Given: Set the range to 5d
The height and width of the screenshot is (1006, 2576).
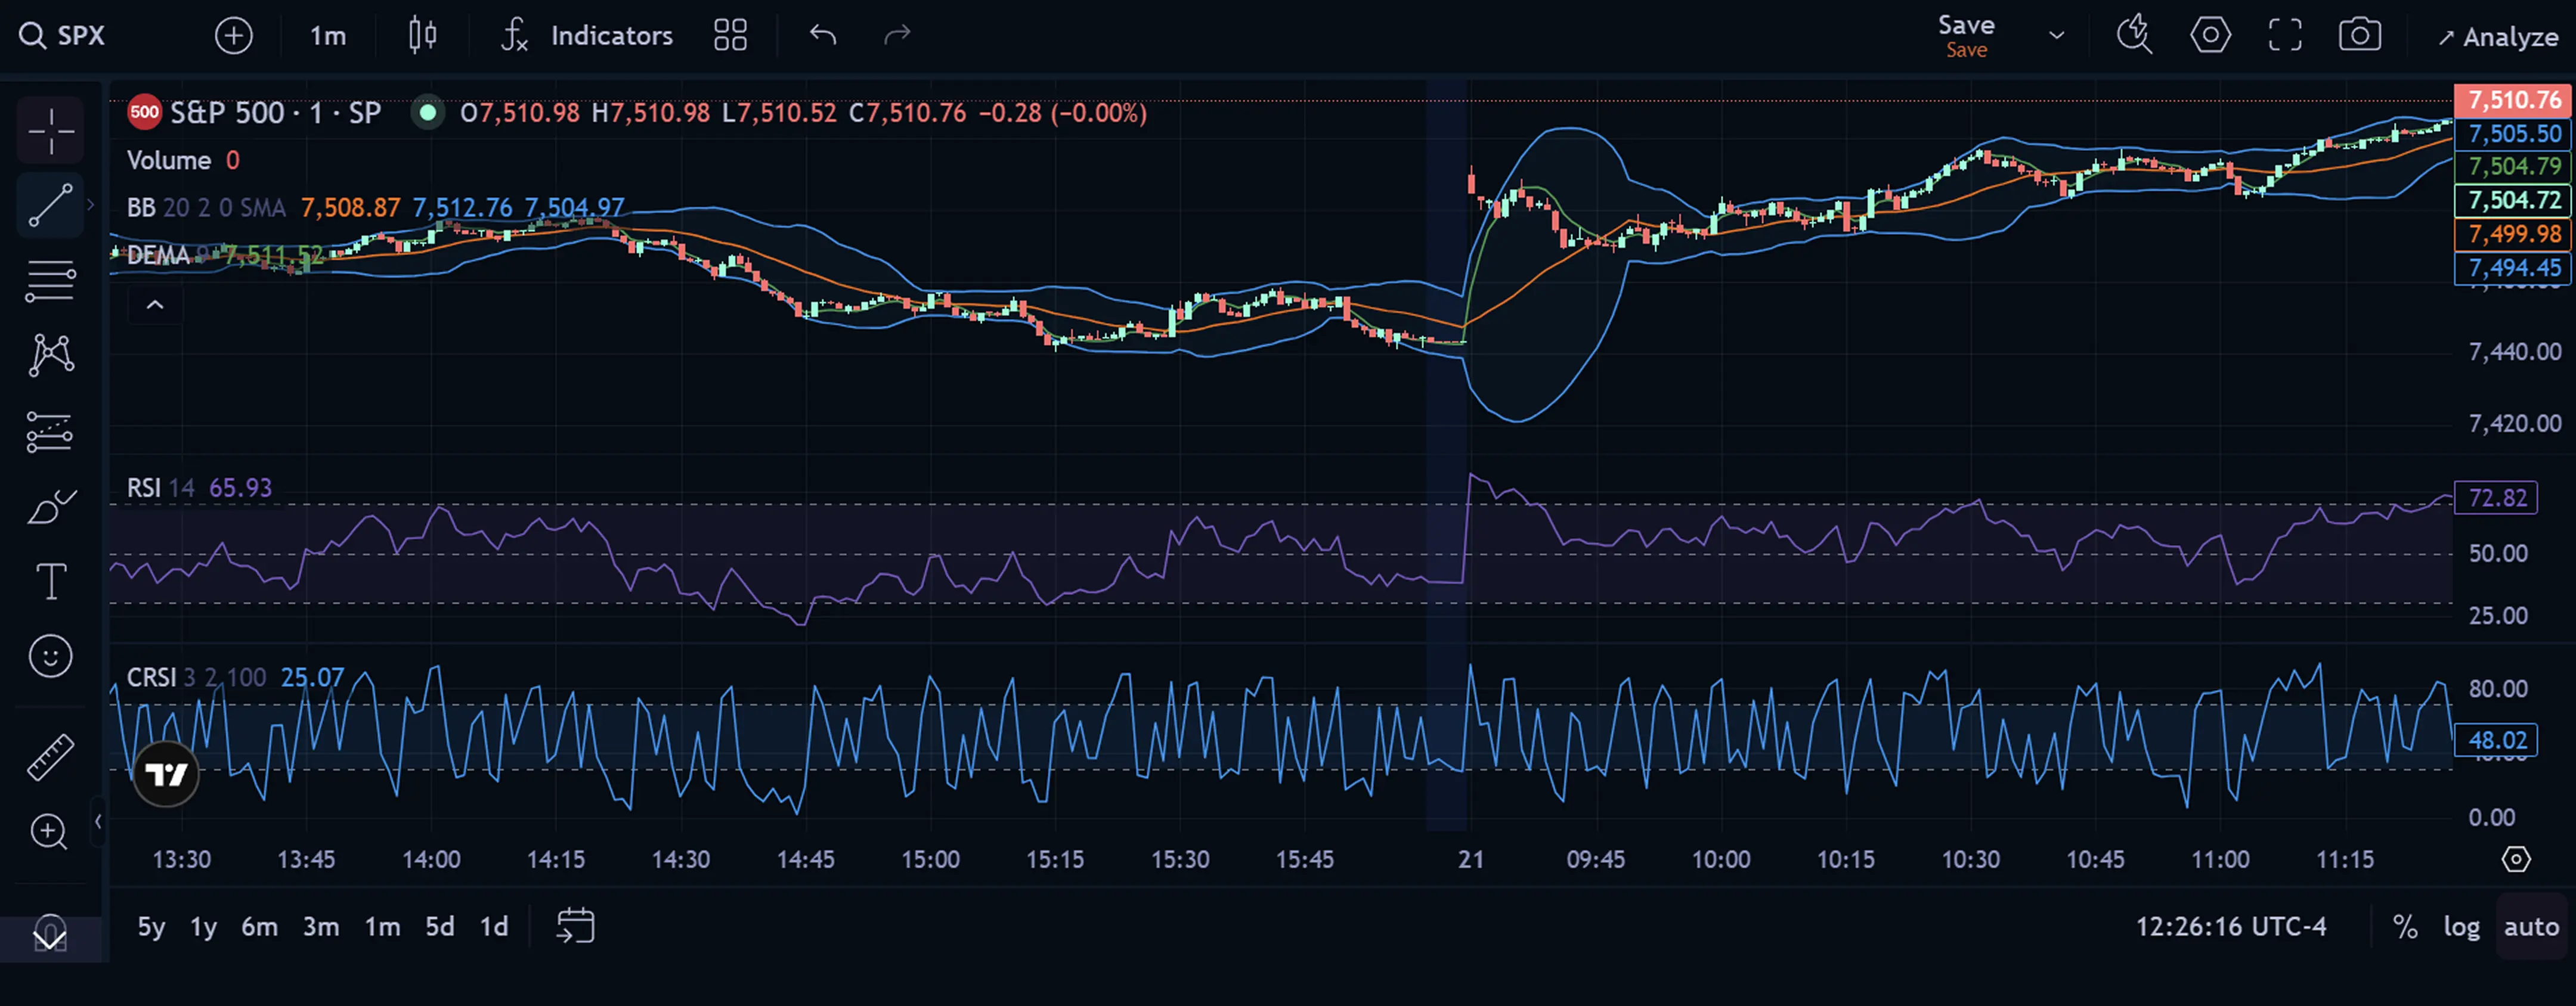Looking at the screenshot, I should pos(440,927).
